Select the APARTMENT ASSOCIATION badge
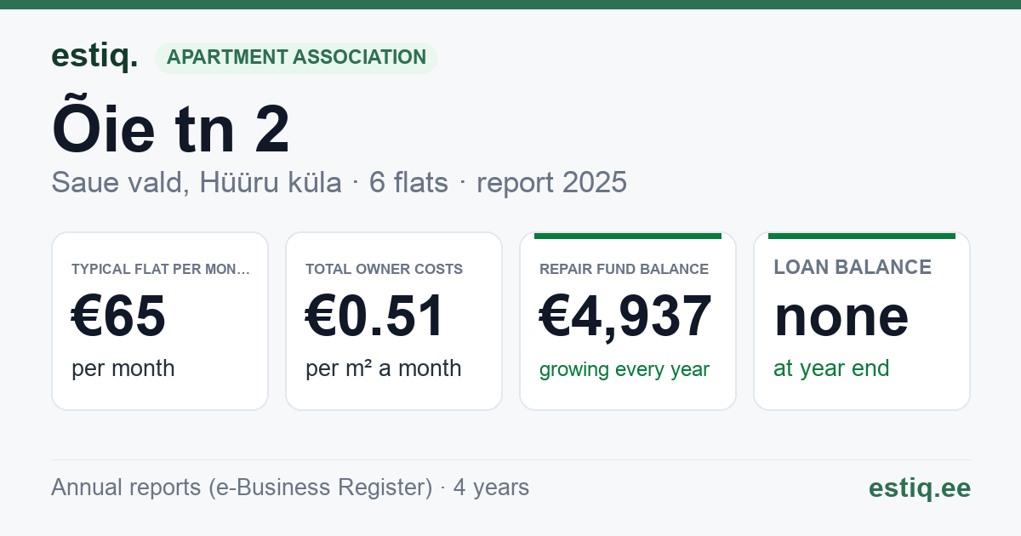This screenshot has width=1021, height=536. tap(296, 58)
